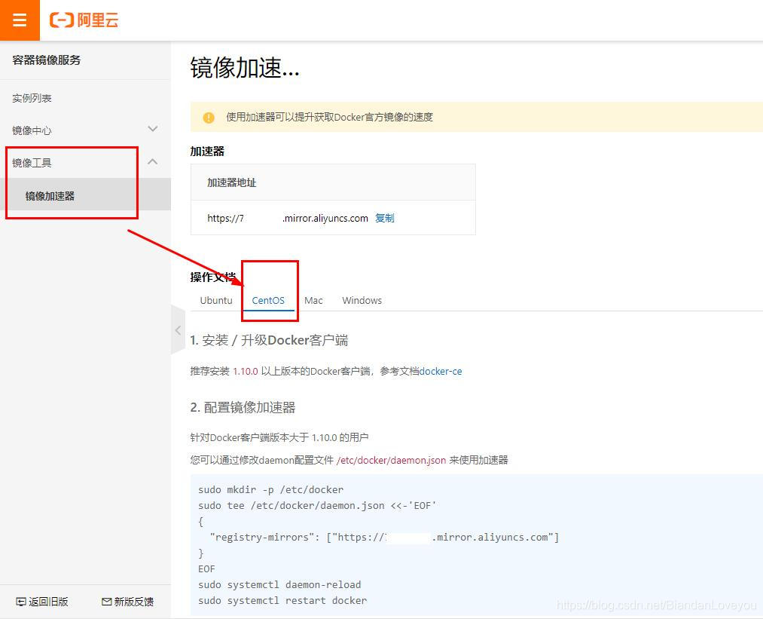Open the orange hamburger menu
Screen dimensions: 763x619
pos(20,20)
